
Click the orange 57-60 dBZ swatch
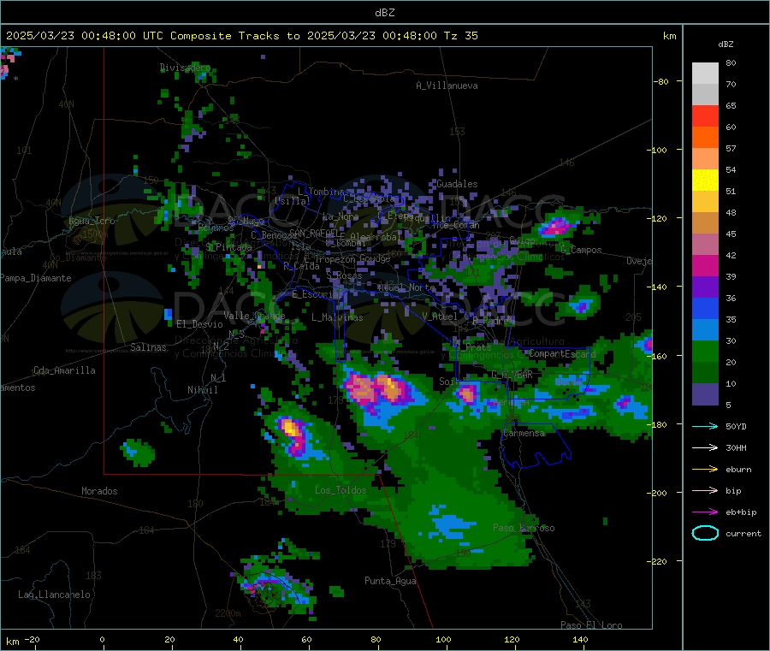click(x=705, y=138)
